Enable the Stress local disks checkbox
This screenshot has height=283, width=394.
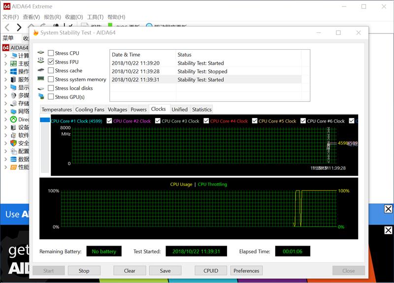coord(51,88)
